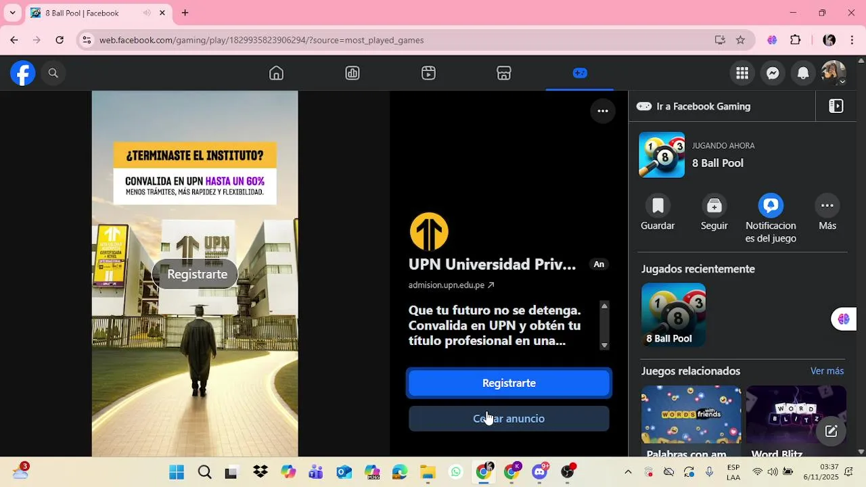Reload the page

tap(60, 40)
